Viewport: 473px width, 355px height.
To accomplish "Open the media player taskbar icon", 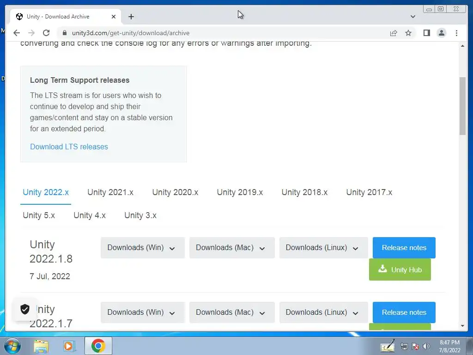I will tap(69, 346).
